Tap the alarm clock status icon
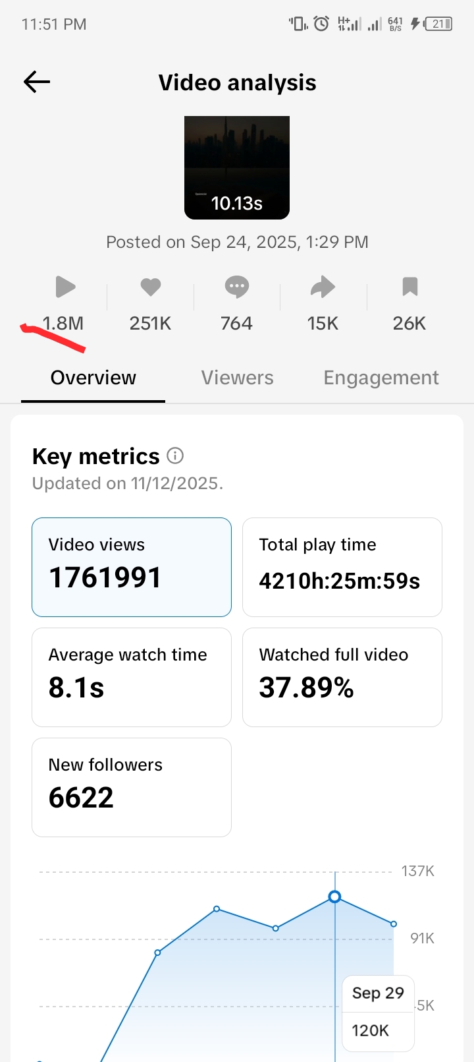Viewport: 474px width, 1062px height. click(321, 24)
